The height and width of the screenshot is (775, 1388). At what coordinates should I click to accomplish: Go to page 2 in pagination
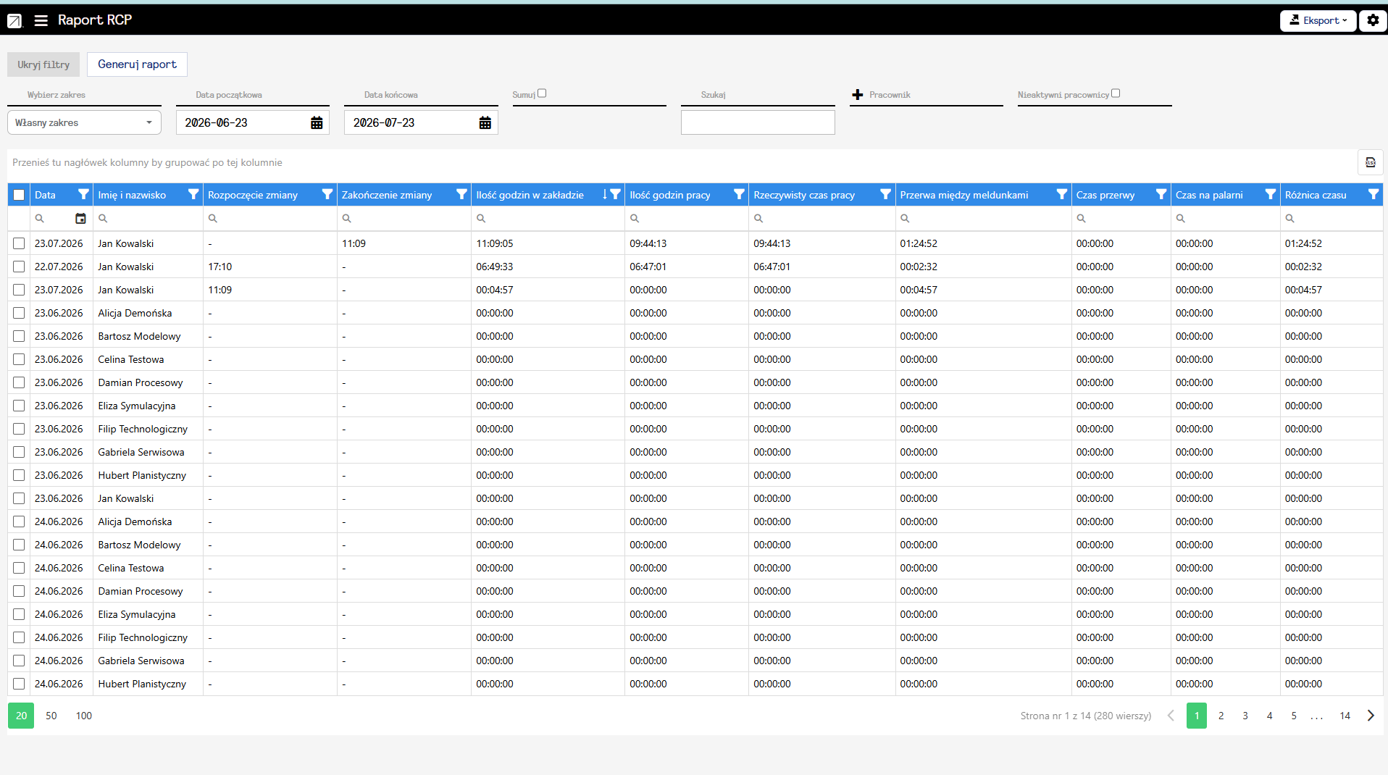[x=1221, y=716]
